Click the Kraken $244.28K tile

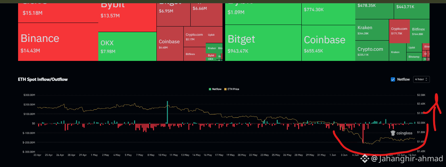pos(372,30)
